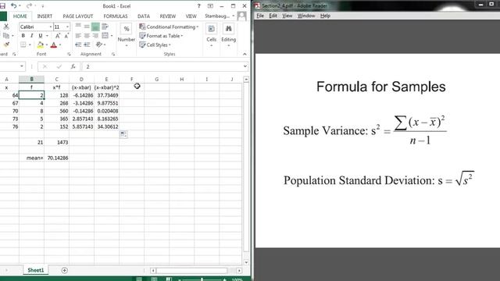Image resolution: width=500 pixels, height=281 pixels.
Task: Open the Edit menu in Adobe Reader
Action: [x=273, y=16]
